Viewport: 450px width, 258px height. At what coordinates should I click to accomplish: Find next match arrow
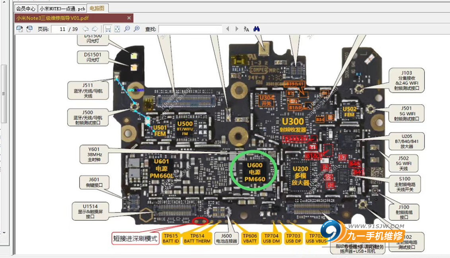pos(237,29)
